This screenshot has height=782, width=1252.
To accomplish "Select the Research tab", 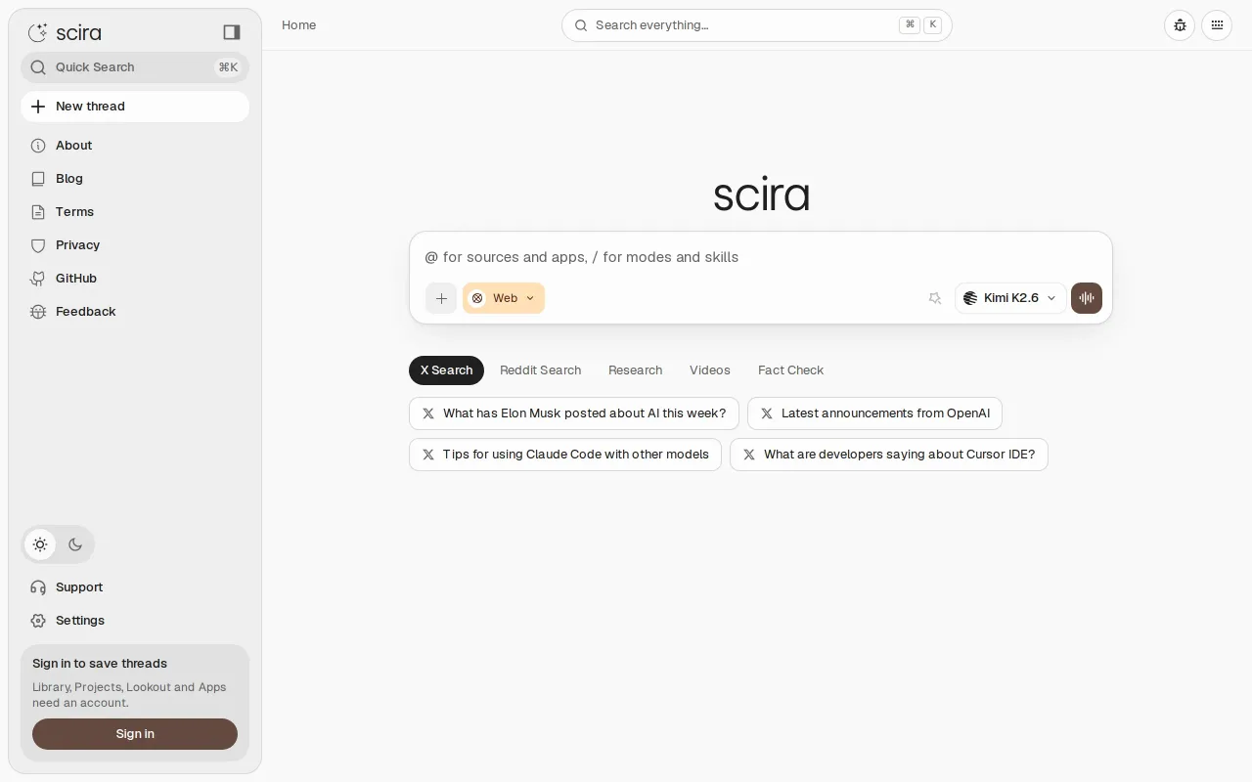I will 635,370.
